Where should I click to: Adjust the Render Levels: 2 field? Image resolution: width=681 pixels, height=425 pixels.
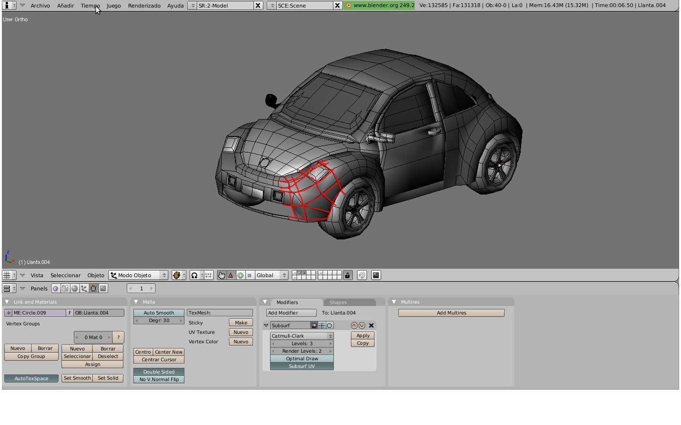[302, 351]
